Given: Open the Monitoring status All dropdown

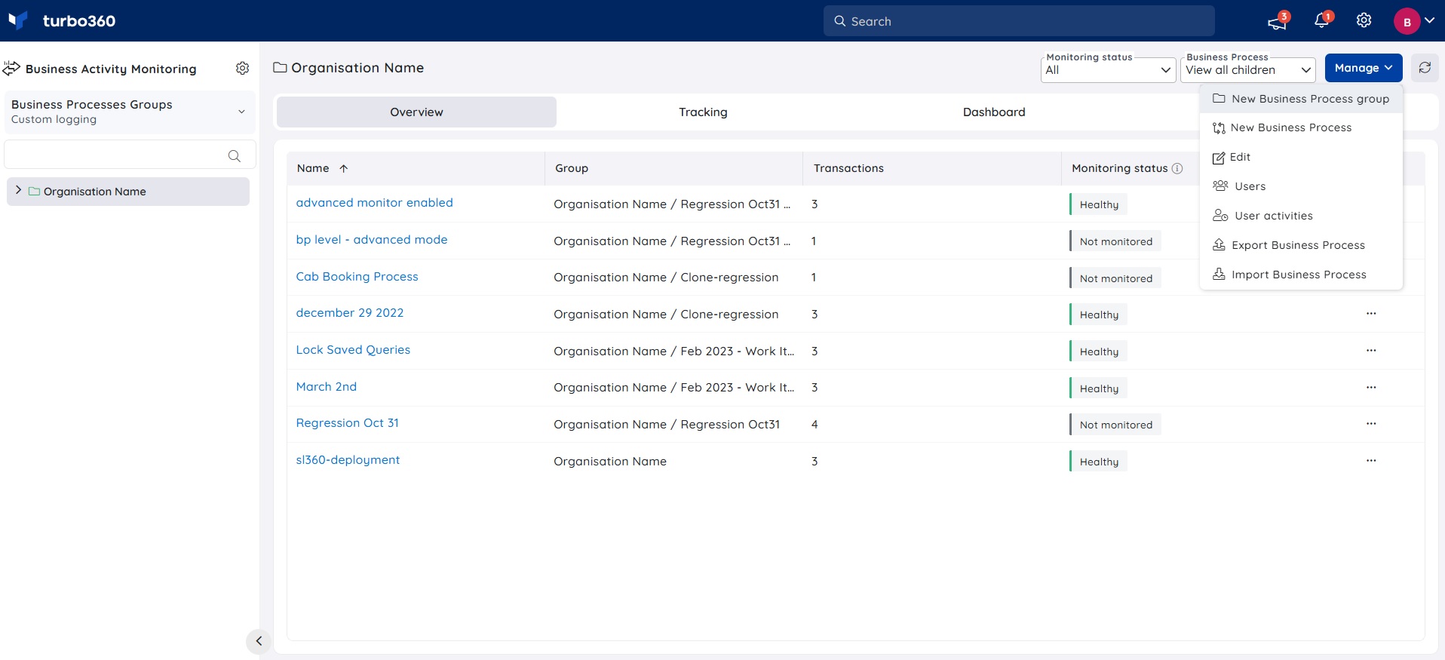Looking at the screenshot, I should tap(1108, 70).
